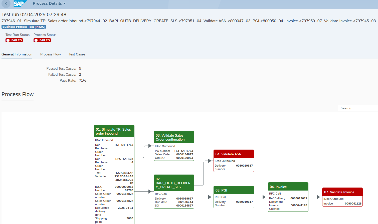Select the 03. PGI node
The height and width of the screenshot is (224, 378).
click(x=234, y=190)
